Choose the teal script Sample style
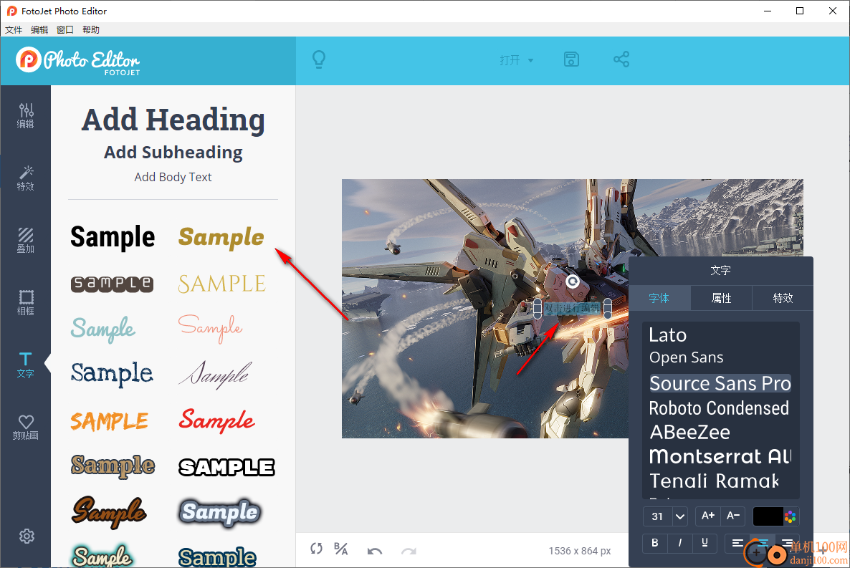This screenshot has width=850, height=568. [x=103, y=329]
